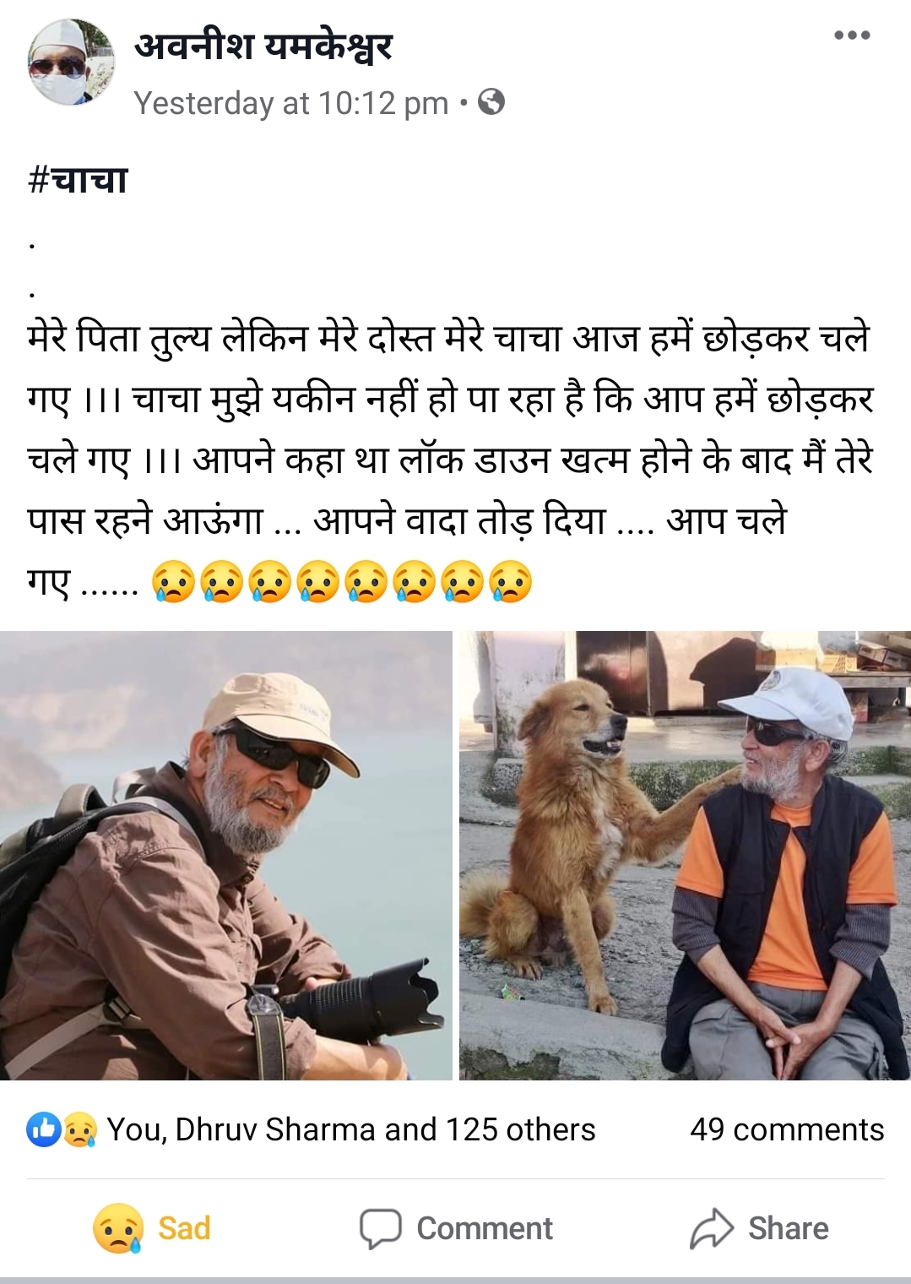Viewport: 911px width, 1284px height.
Task: Open the three-dot post options menu
Action: pyautogui.click(x=851, y=35)
